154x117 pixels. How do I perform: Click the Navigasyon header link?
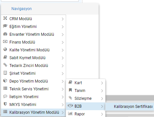(x=21, y=9)
